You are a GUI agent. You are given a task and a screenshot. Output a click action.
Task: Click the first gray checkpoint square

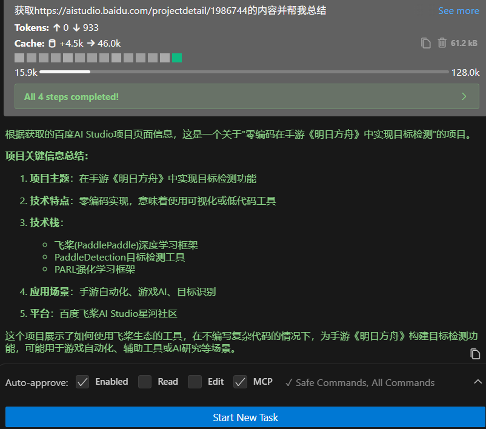(19, 58)
